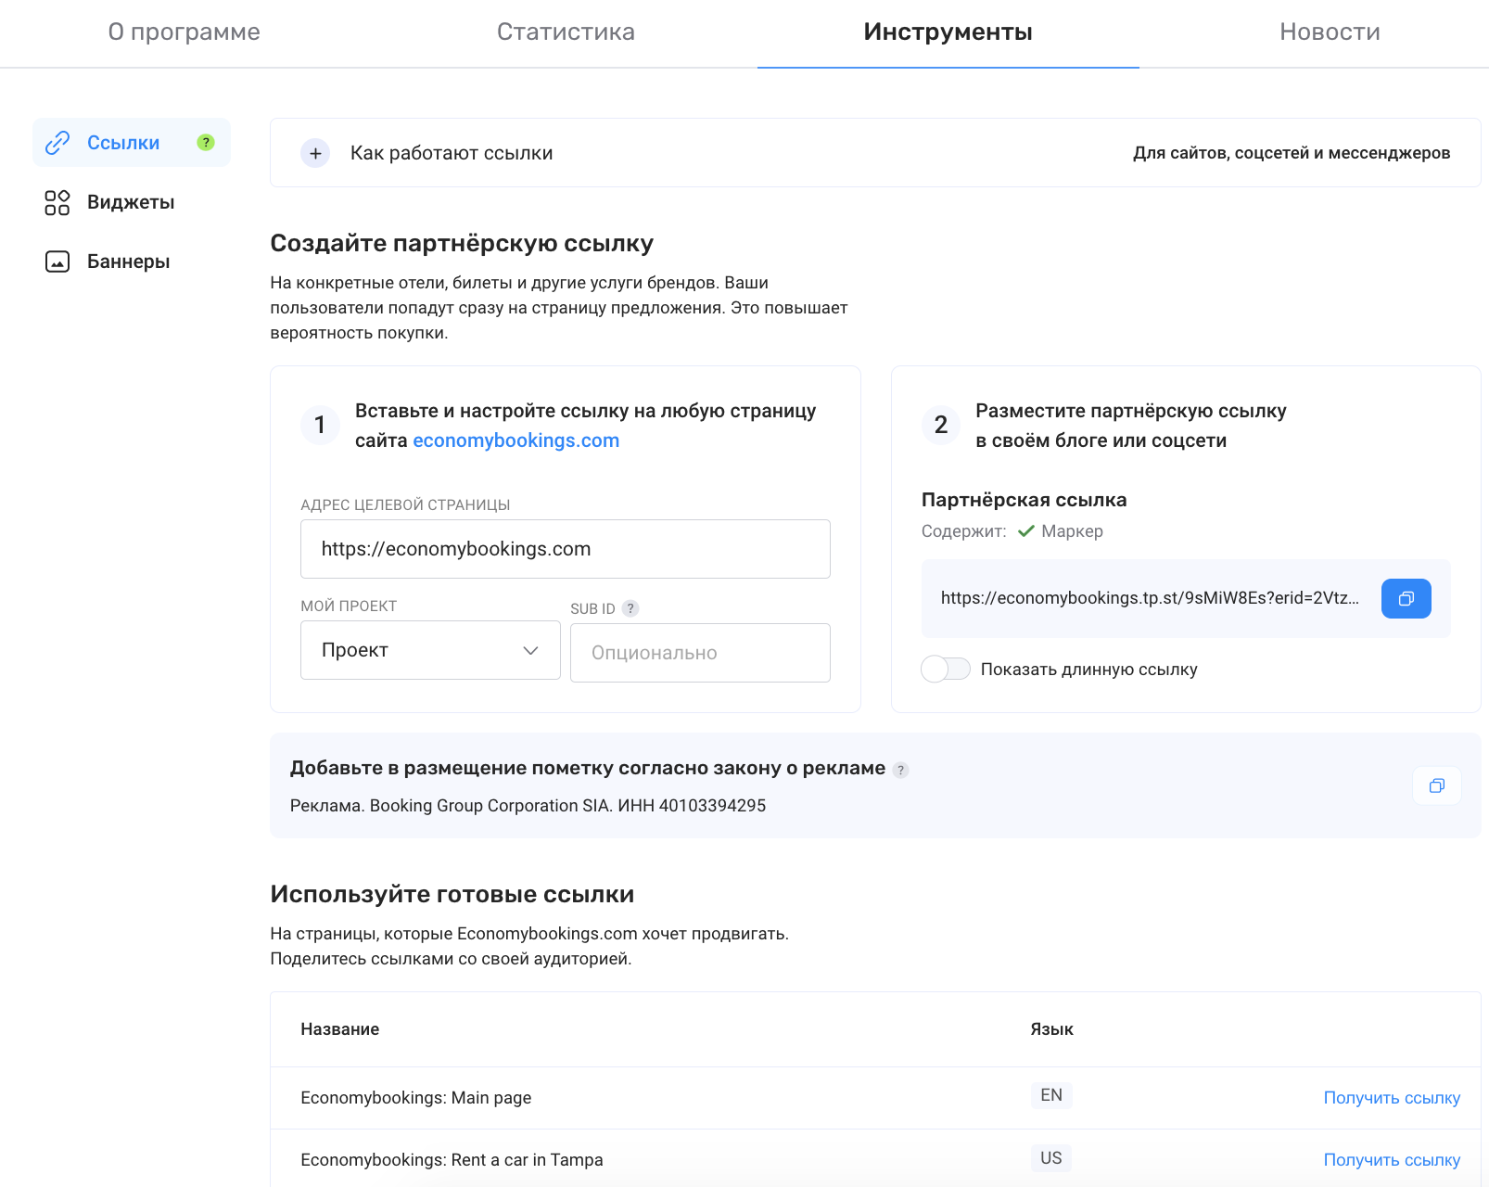Follow the economybookings.com link

[x=515, y=440]
